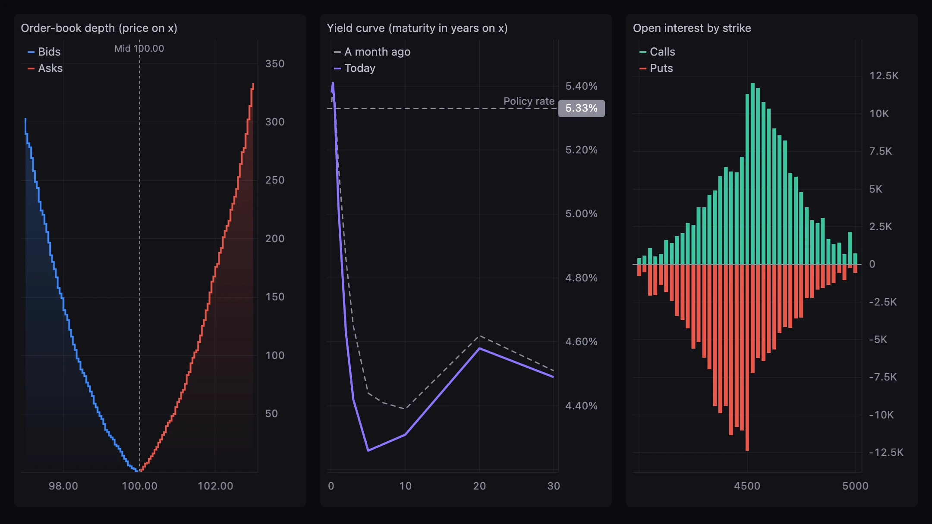
Task: Click the 'Mid 100.00' marker label
Action: pos(139,48)
